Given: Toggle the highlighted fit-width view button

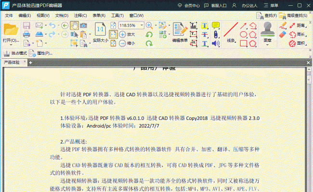Looking at the screenshot, I should pos(113,35).
